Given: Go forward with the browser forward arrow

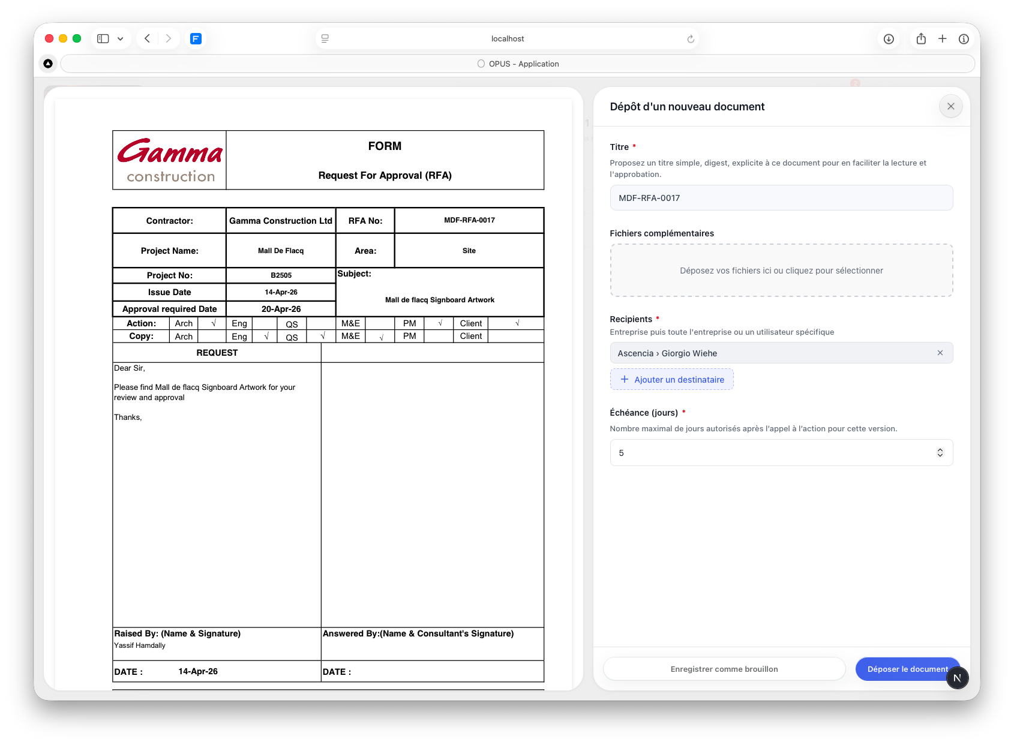Looking at the screenshot, I should (x=169, y=38).
